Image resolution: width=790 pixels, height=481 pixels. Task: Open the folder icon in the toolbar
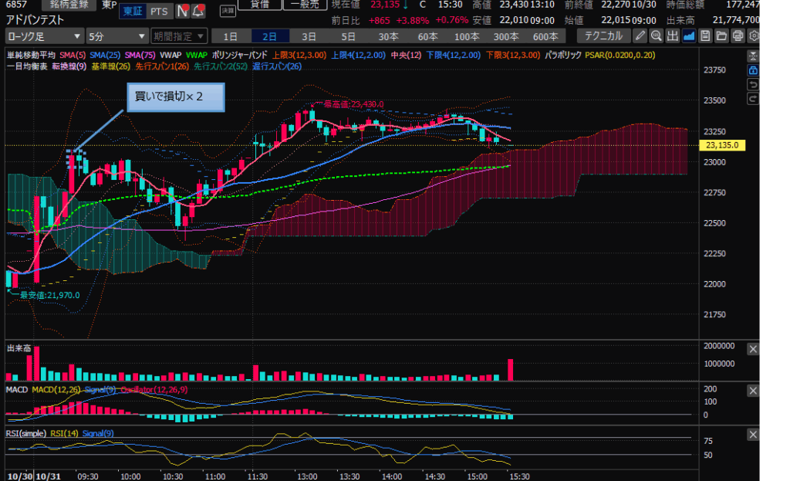721,36
